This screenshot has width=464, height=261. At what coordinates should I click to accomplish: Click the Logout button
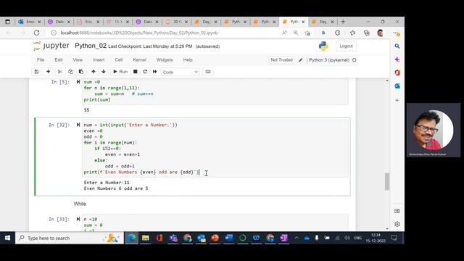[x=346, y=46]
